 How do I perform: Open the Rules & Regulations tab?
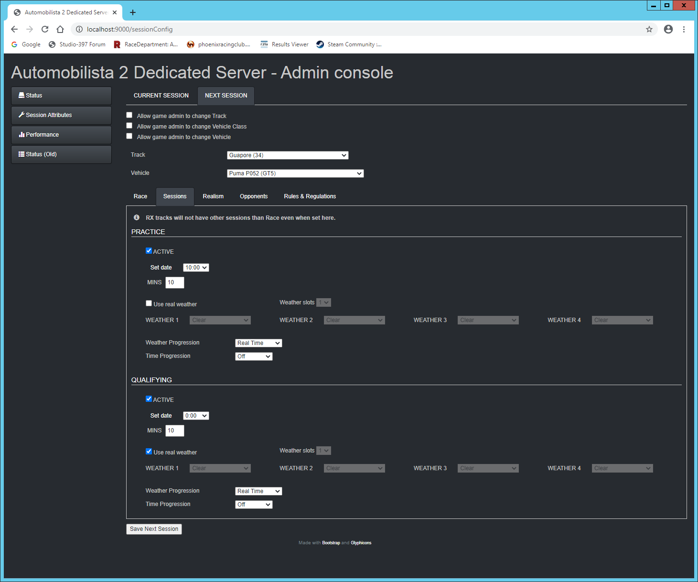(310, 196)
